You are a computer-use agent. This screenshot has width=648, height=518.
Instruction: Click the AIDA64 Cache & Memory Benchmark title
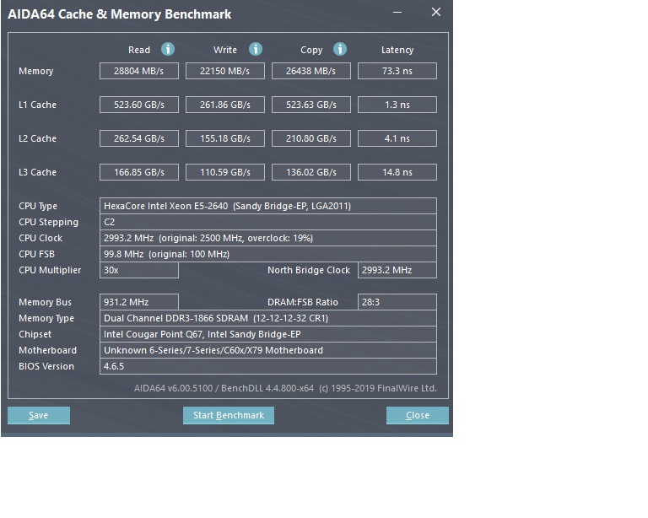120,14
